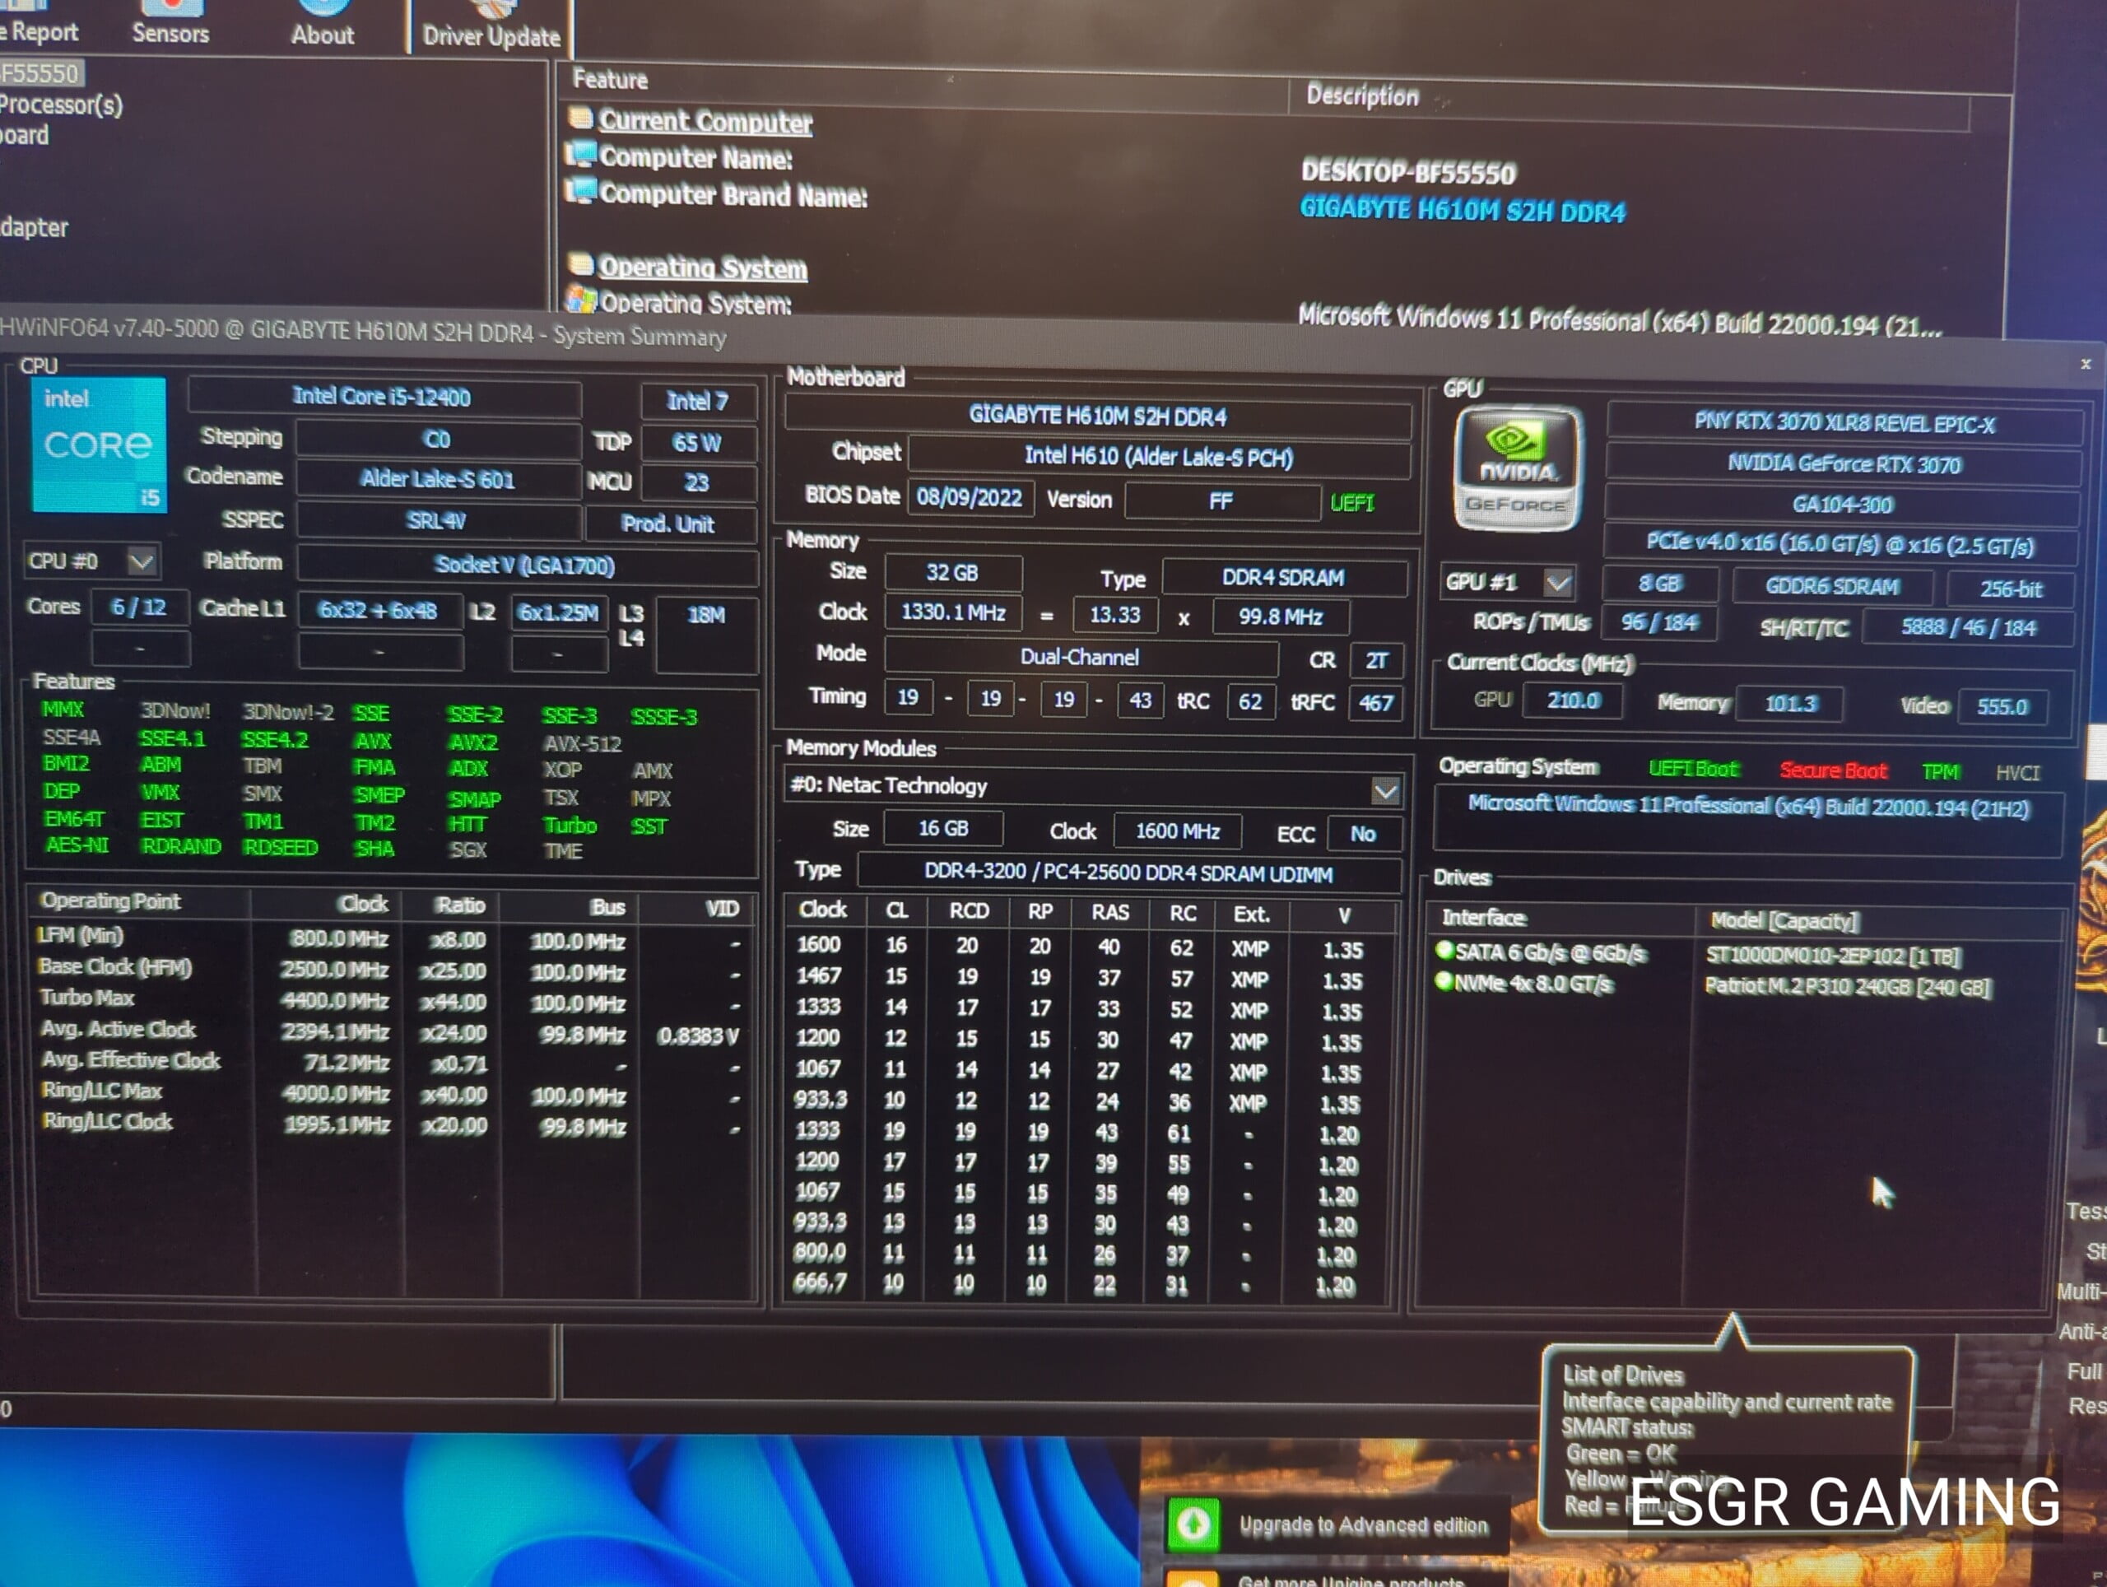
Task: Click the GA104-300 GPU chip field
Action: click(1842, 505)
